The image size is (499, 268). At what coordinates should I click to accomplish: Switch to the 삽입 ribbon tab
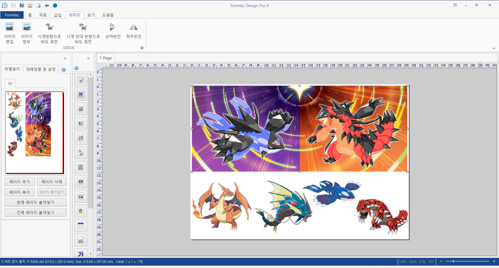pyautogui.click(x=58, y=15)
